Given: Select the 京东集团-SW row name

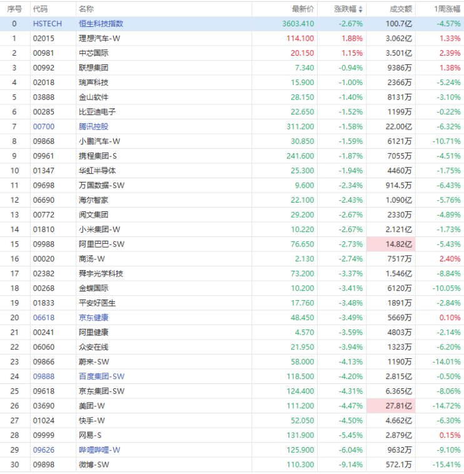Looking at the screenshot, I should pyautogui.click(x=101, y=391).
